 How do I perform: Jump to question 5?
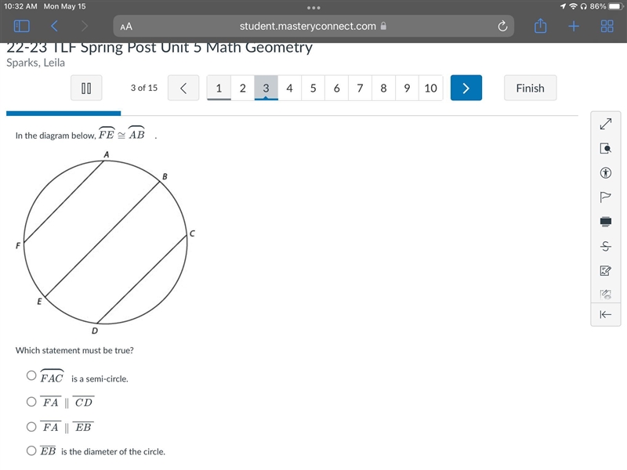click(313, 88)
